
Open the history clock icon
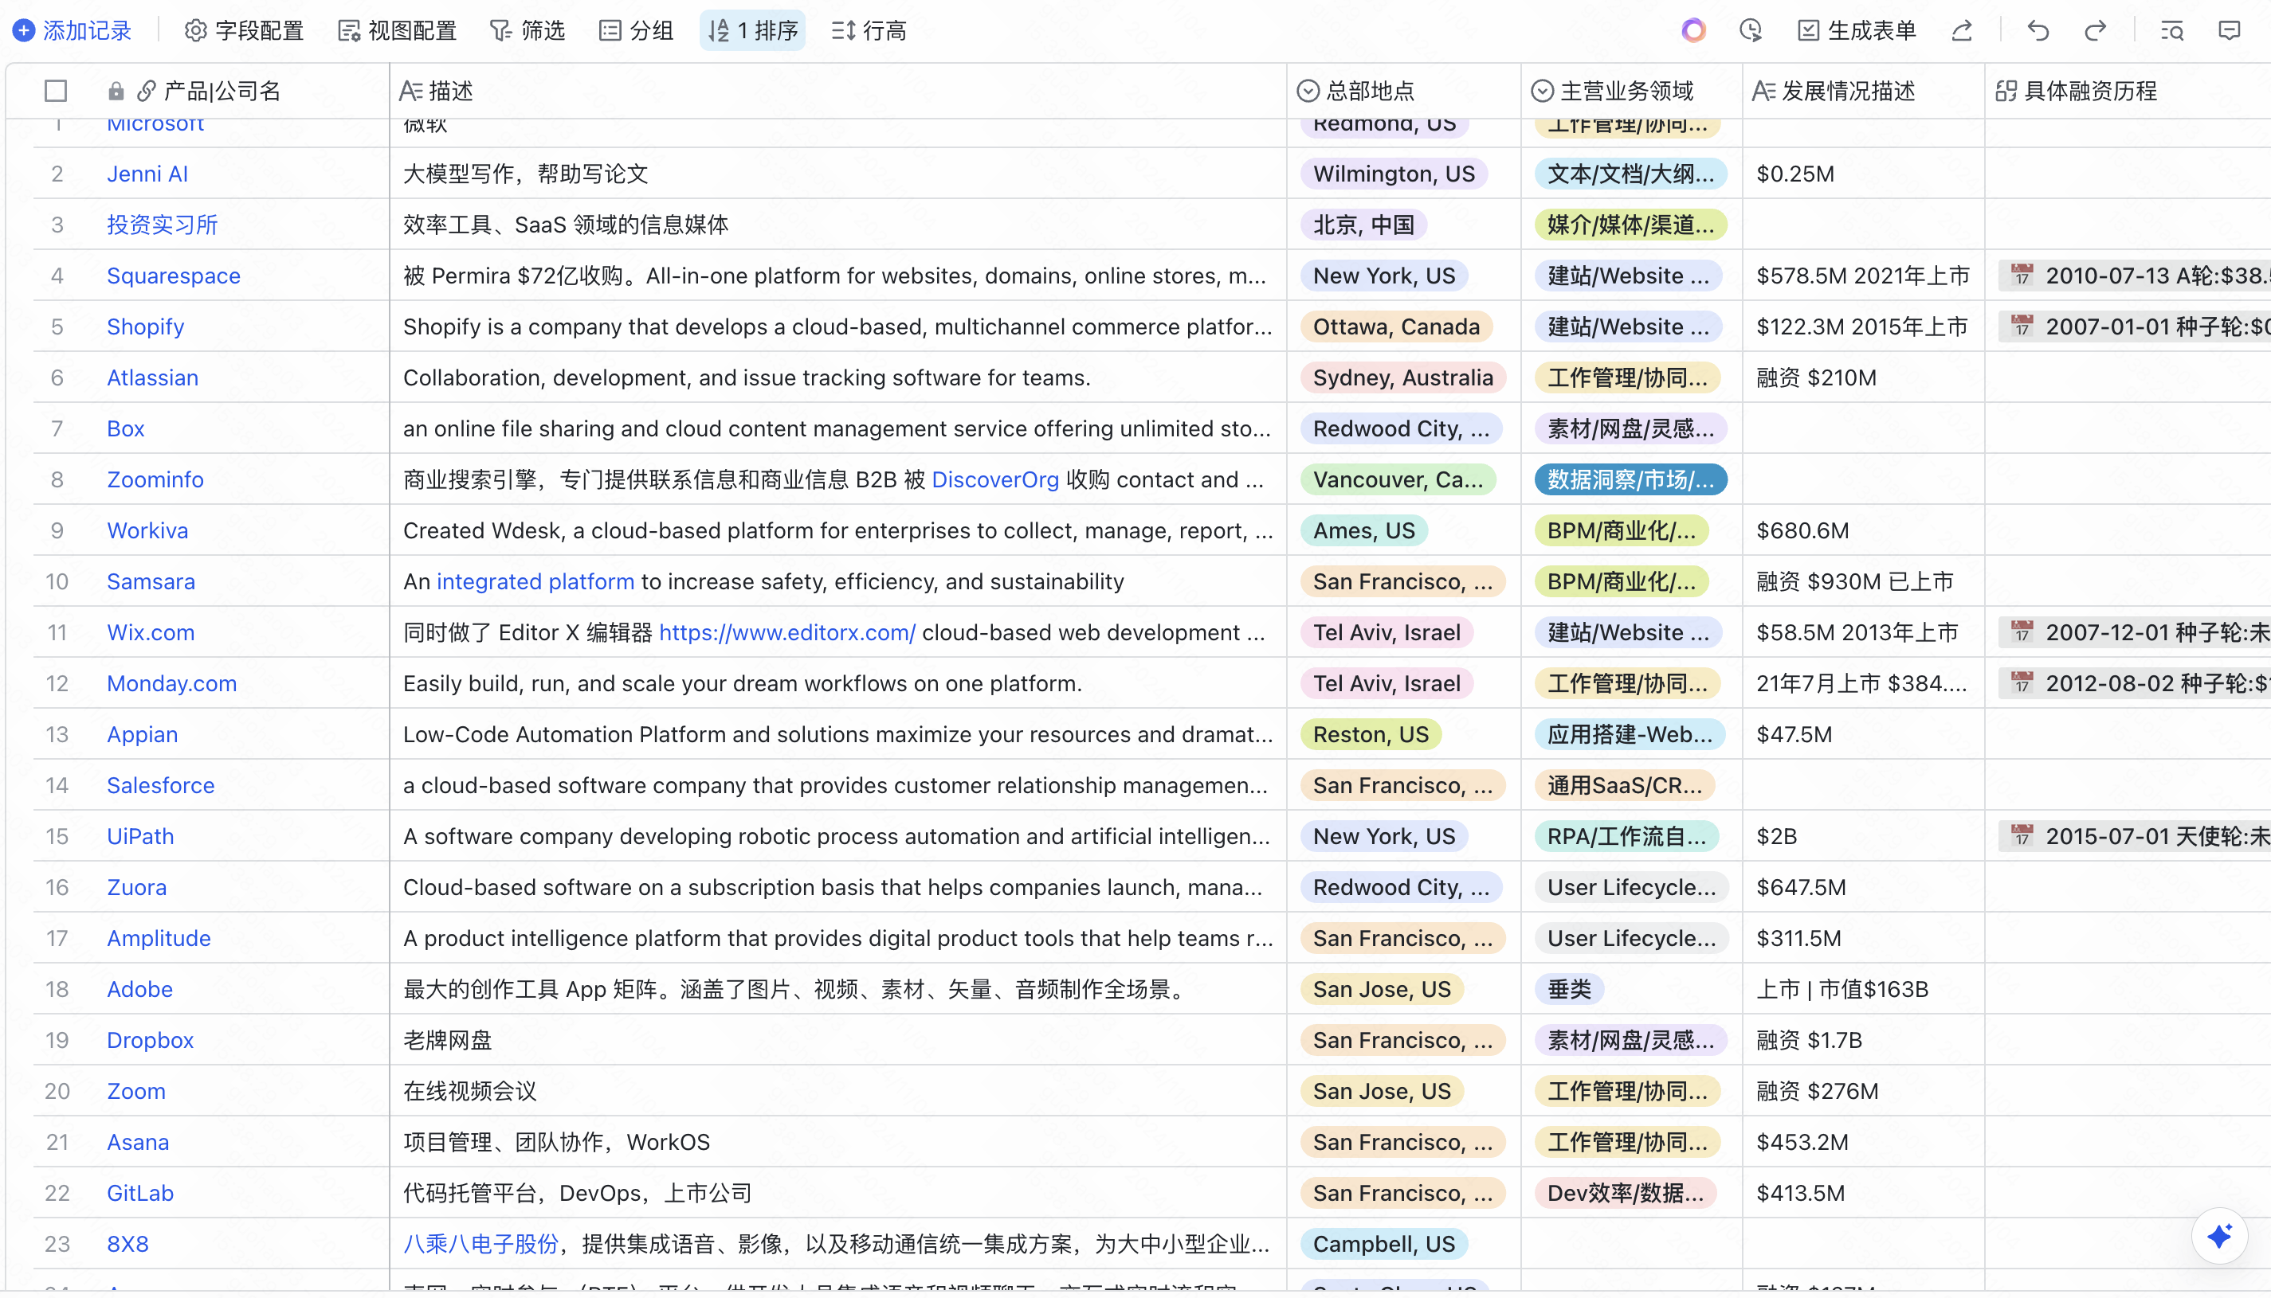click(1750, 31)
